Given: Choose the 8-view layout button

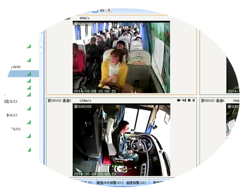Looking at the screenshot, I should point(109,10).
